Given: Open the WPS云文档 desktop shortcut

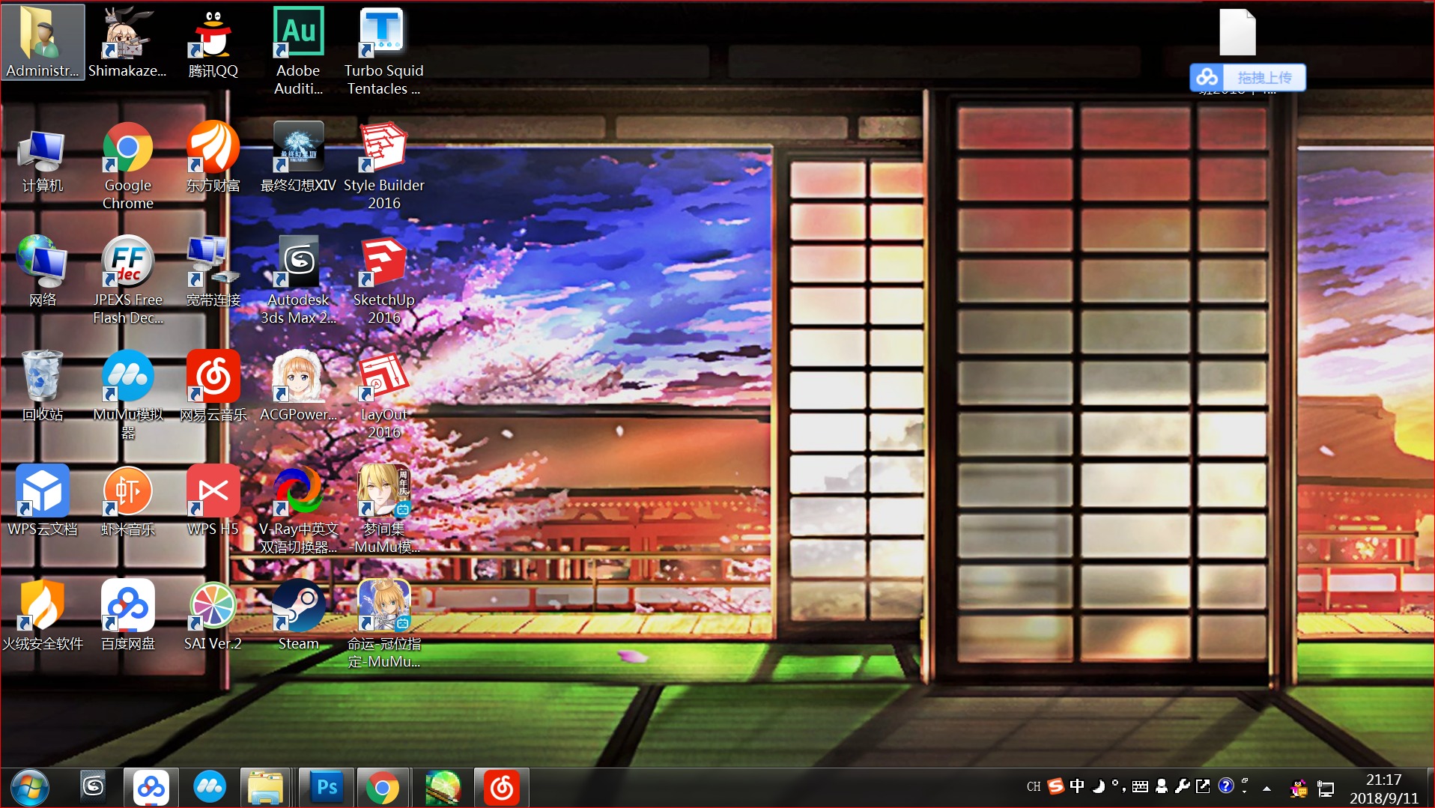Looking at the screenshot, I should tap(43, 501).
